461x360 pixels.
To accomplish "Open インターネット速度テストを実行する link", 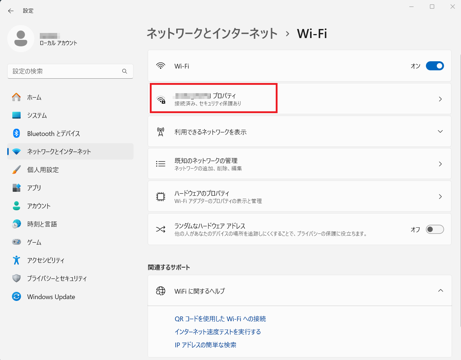I will pos(217,332).
